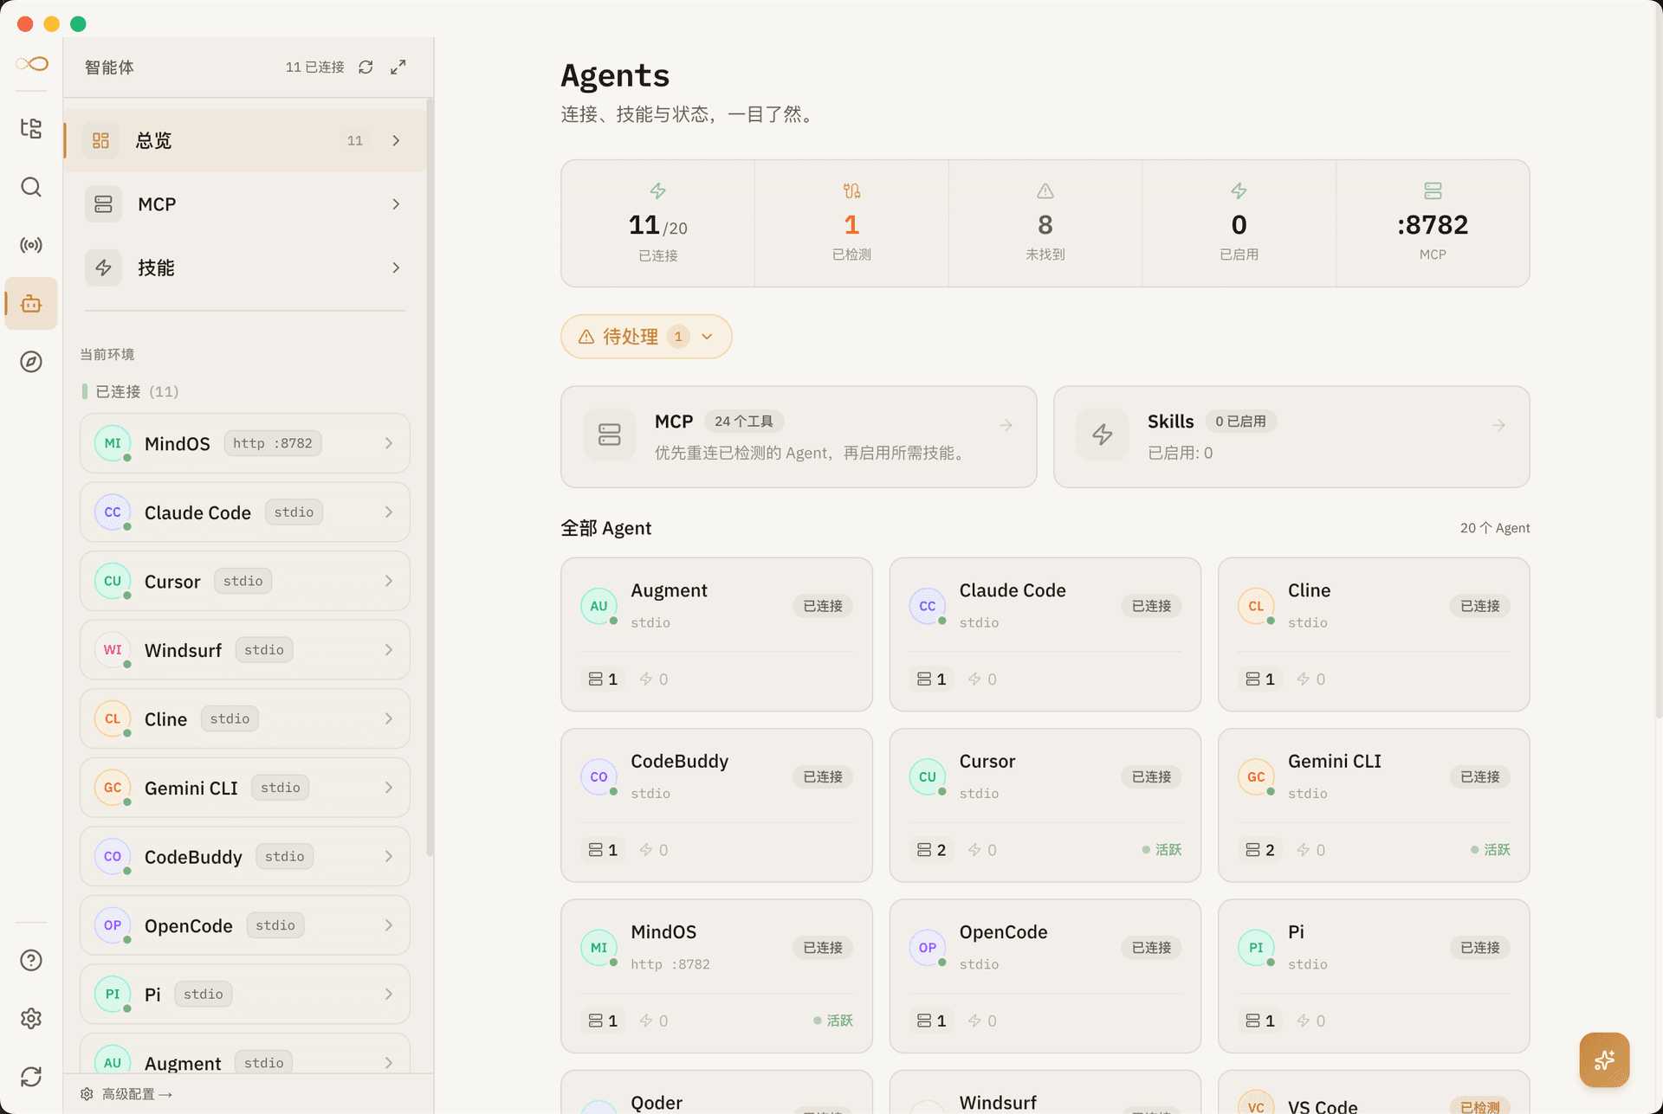Open the file tree sidebar icon
This screenshot has width=1663, height=1114.
31,129
